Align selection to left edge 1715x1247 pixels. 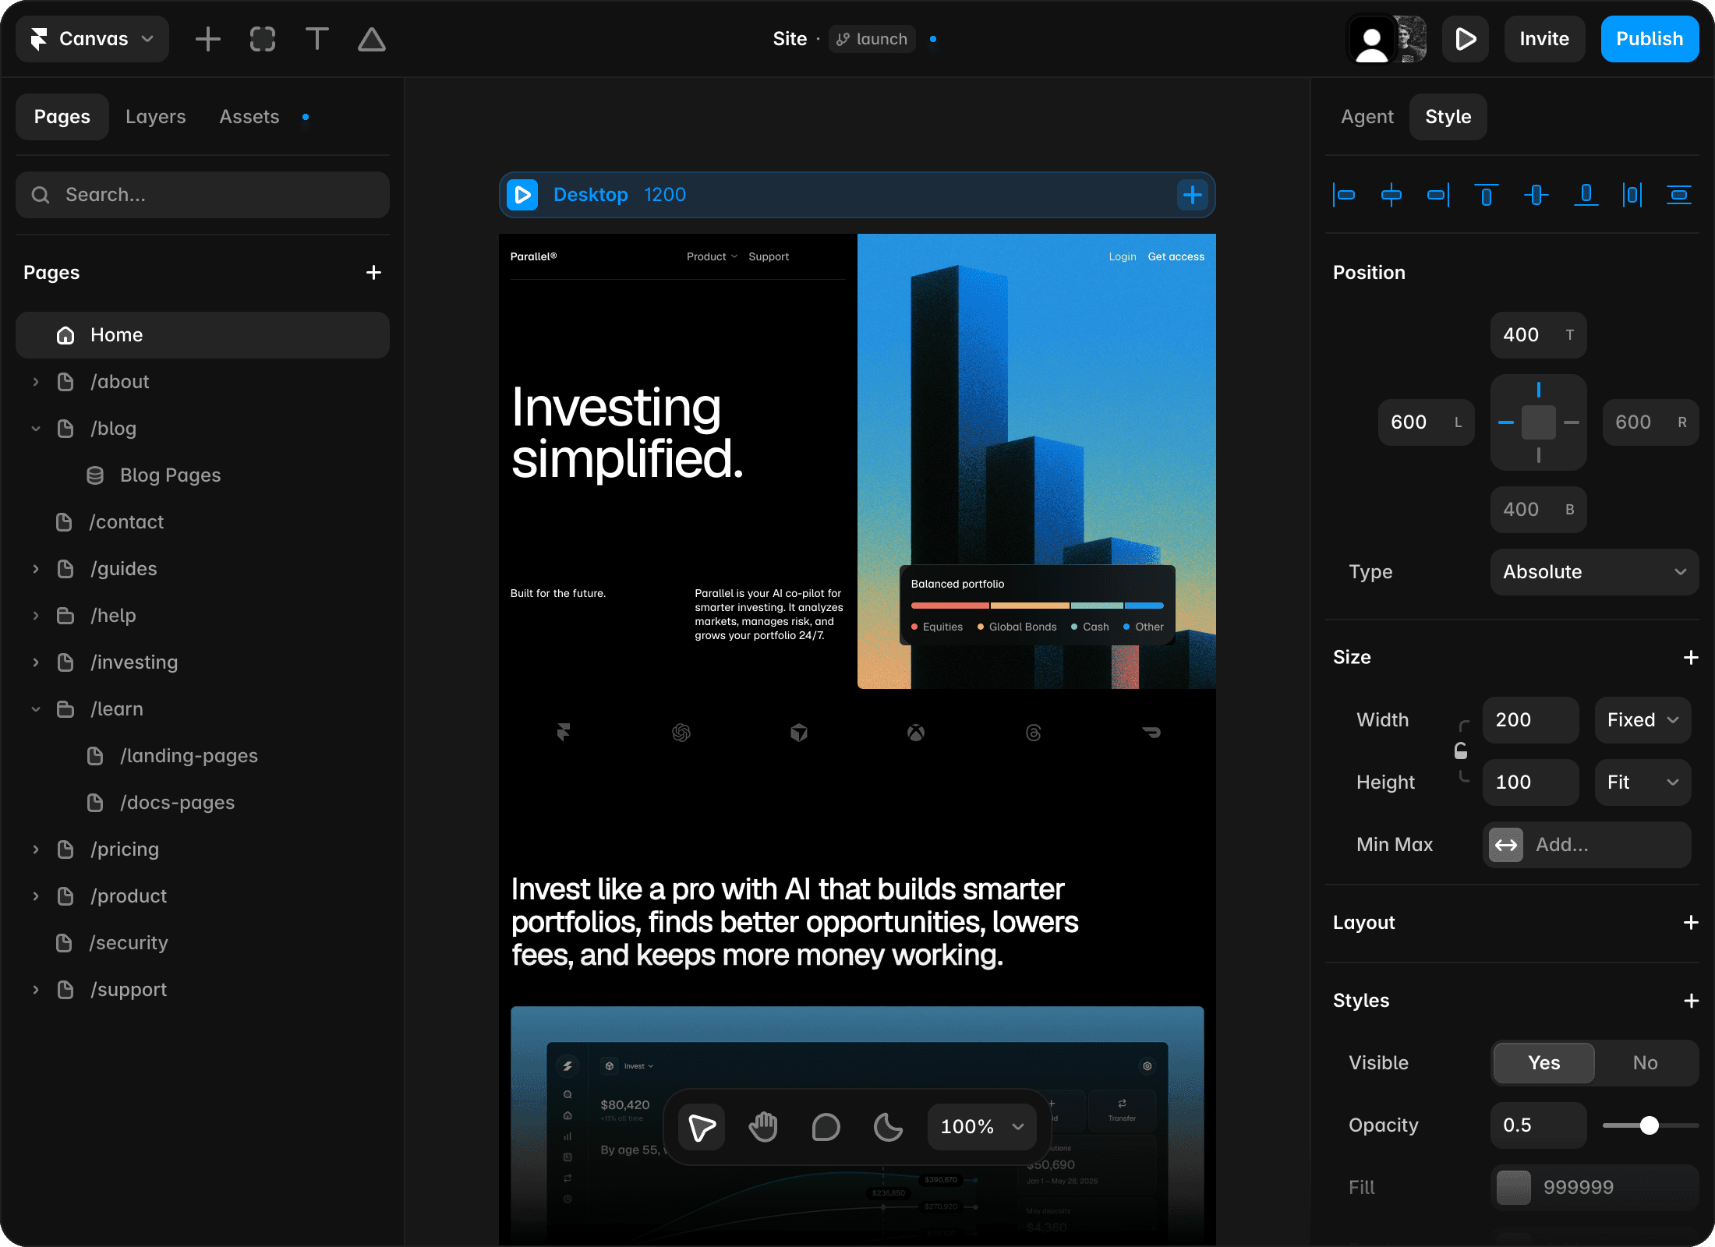coord(1344,195)
